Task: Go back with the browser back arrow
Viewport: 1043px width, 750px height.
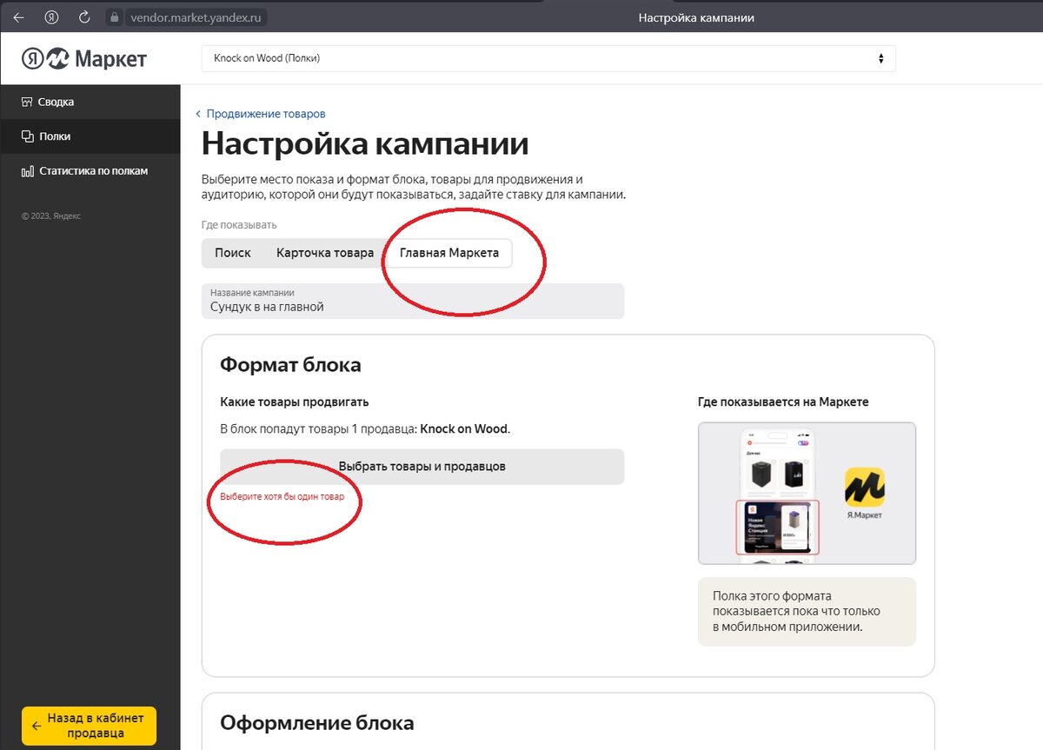Action: [x=18, y=17]
